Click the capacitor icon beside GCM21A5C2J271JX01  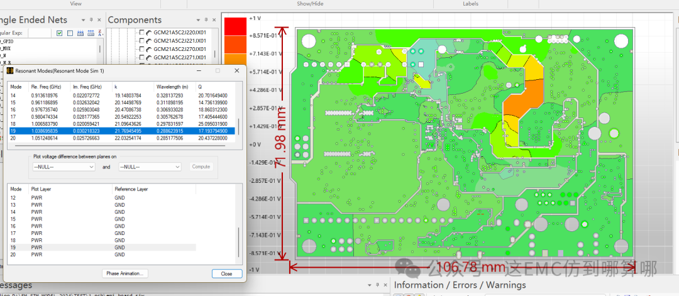coord(148,57)
